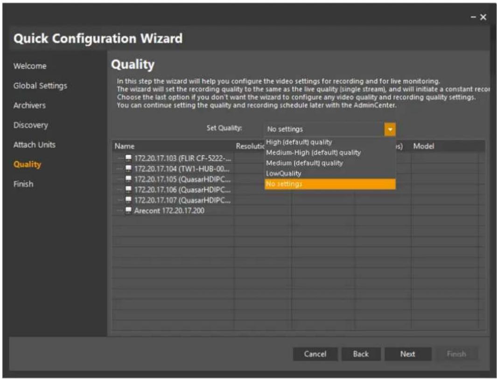Go to the Archivers step
This screenshot has height=379, width=497.
(x=29, y=105)
